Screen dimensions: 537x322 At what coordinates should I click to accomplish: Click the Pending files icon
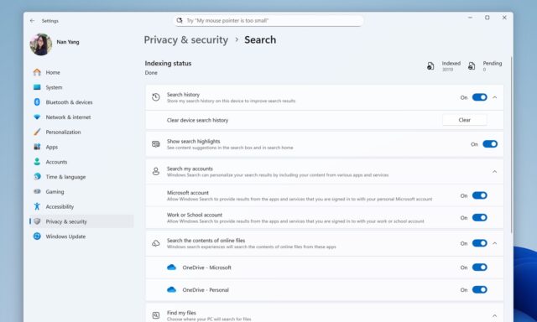click(472, 66)
